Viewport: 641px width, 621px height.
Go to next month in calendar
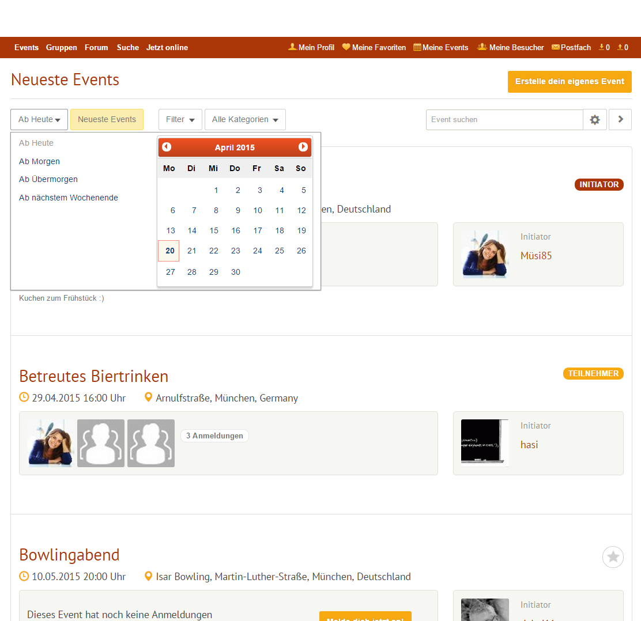tap(303, 147)
